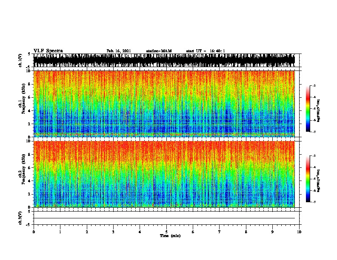Click the "Time (min)" axis label
Viewport: 337px width, 260px height.
(170, 236)
